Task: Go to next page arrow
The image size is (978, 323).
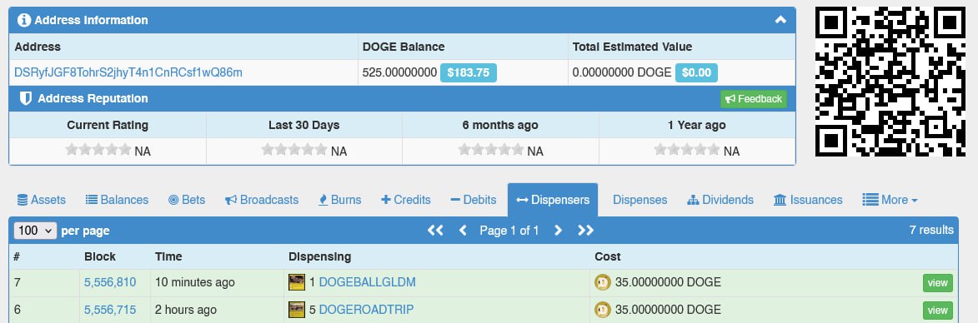Action: click(559, 231)
